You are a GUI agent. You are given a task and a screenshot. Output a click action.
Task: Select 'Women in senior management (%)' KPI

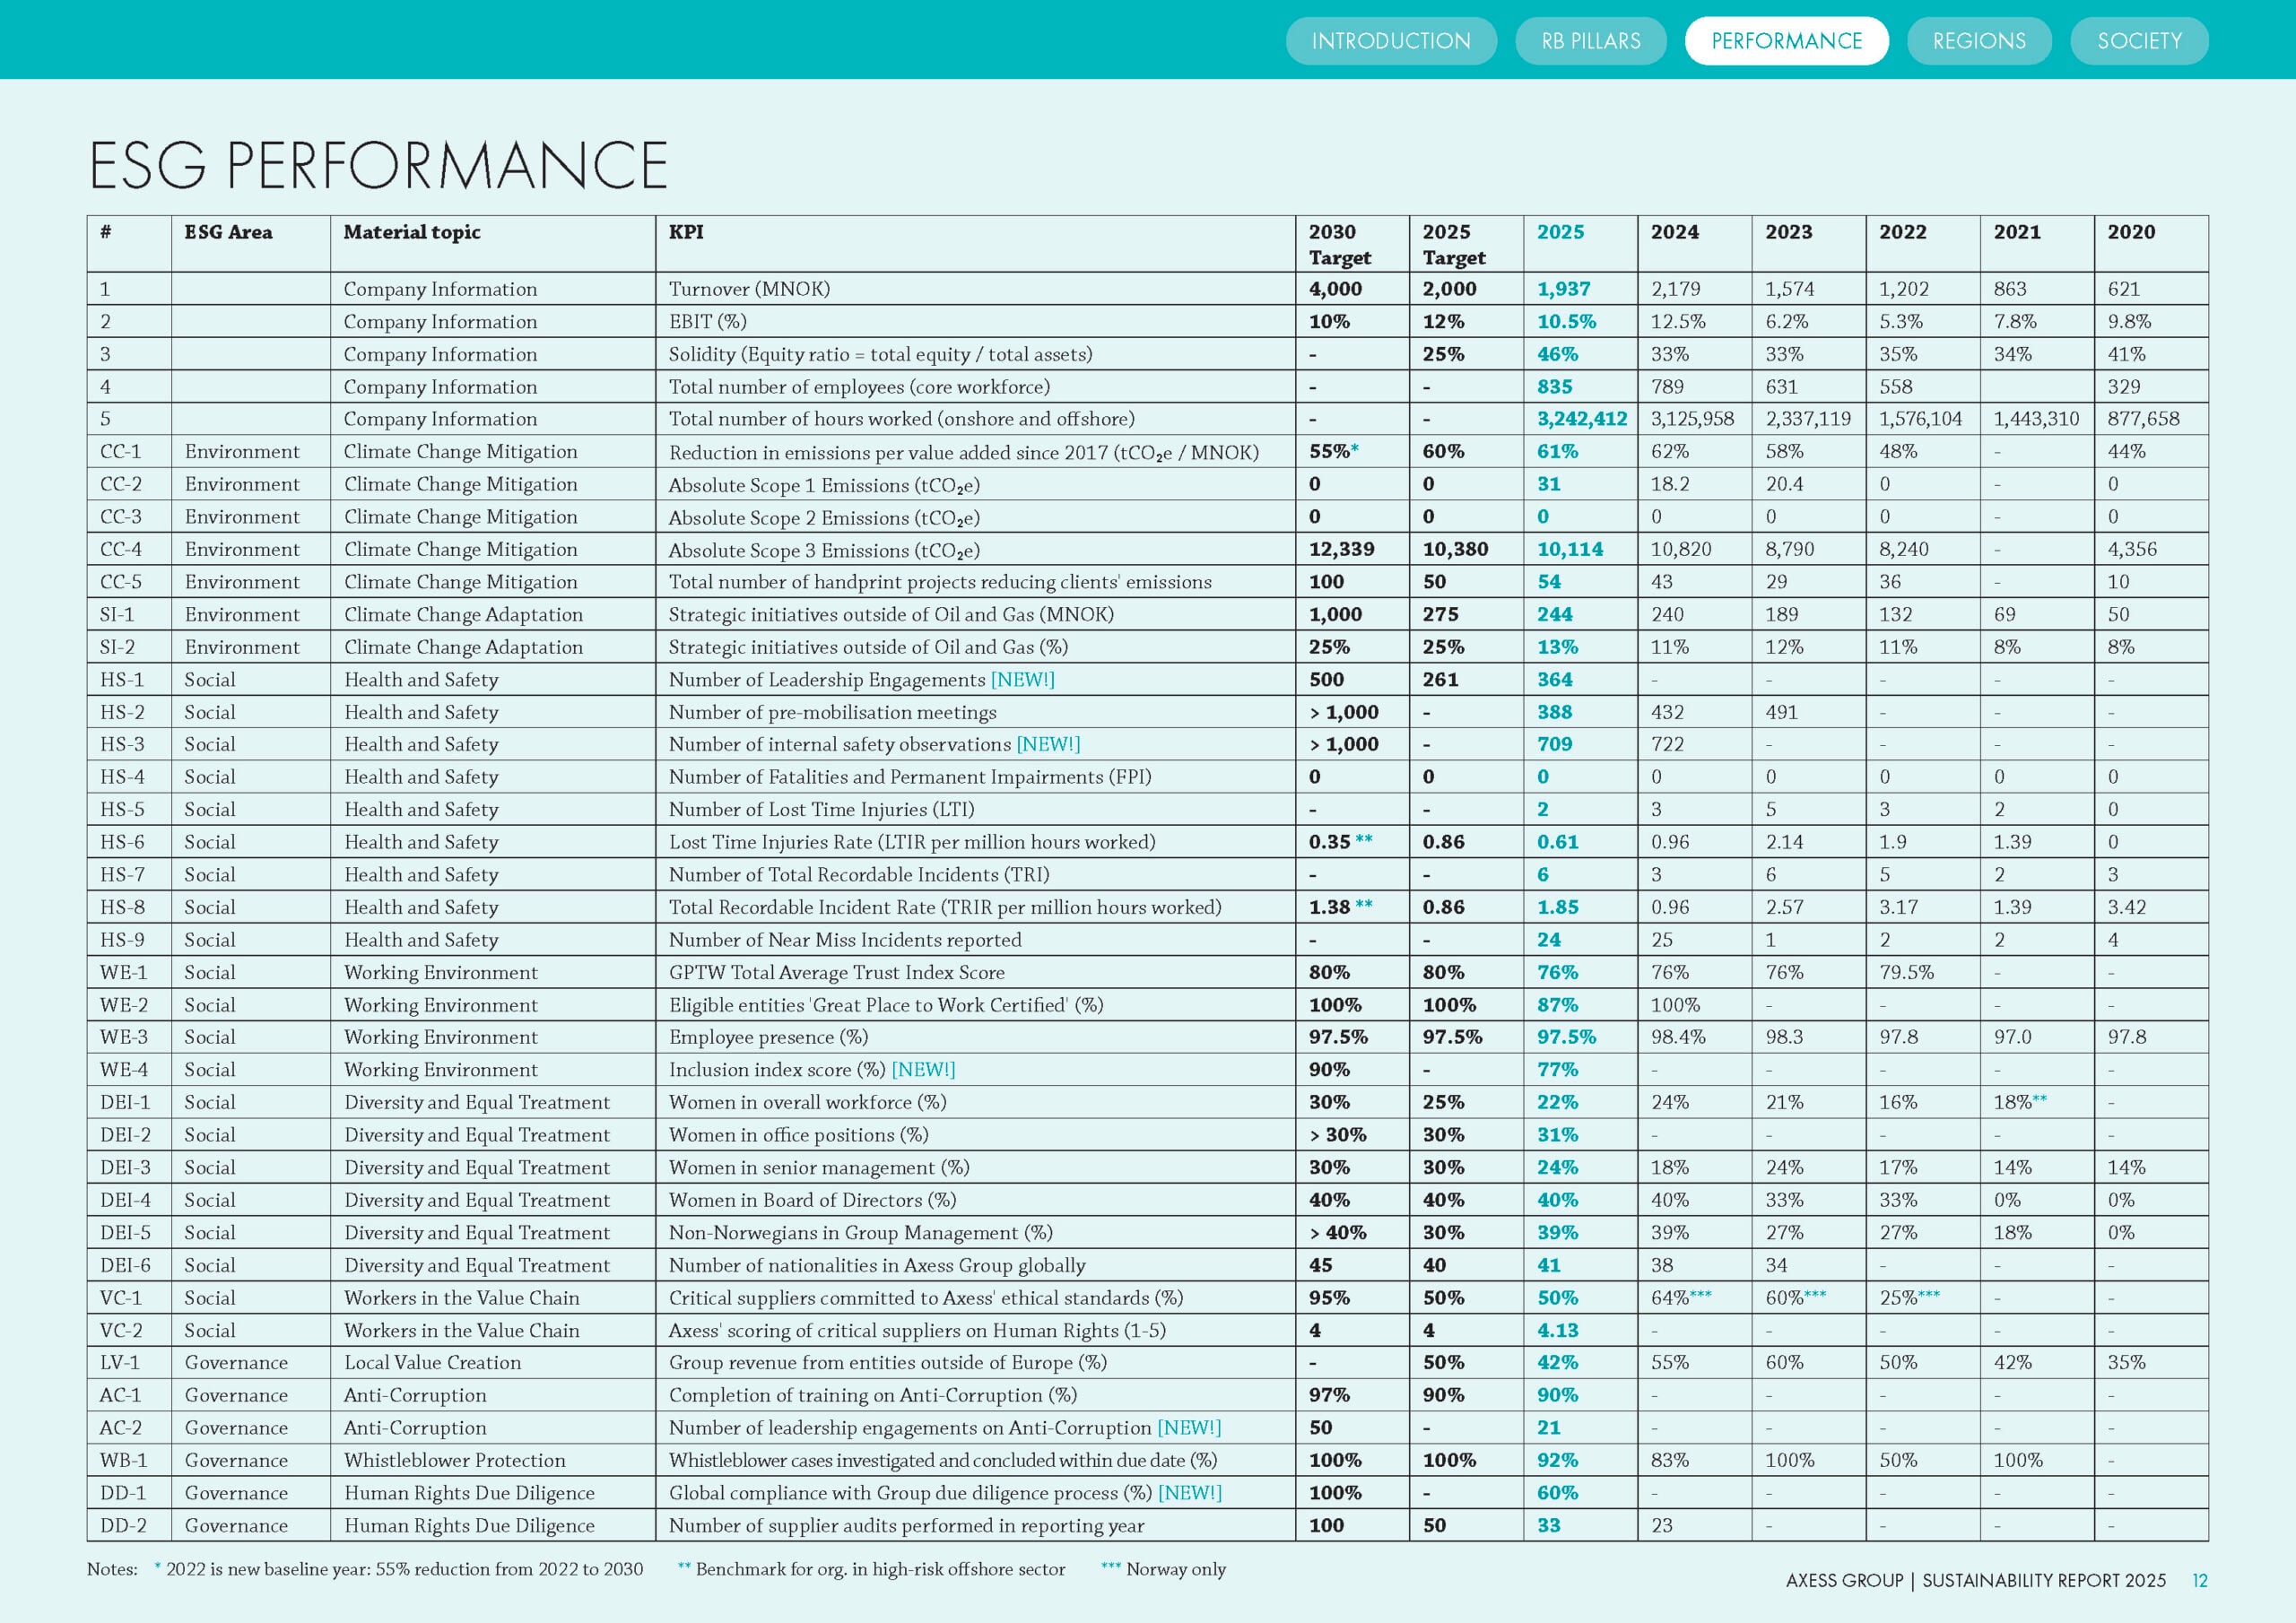(x=819, y=1168)
